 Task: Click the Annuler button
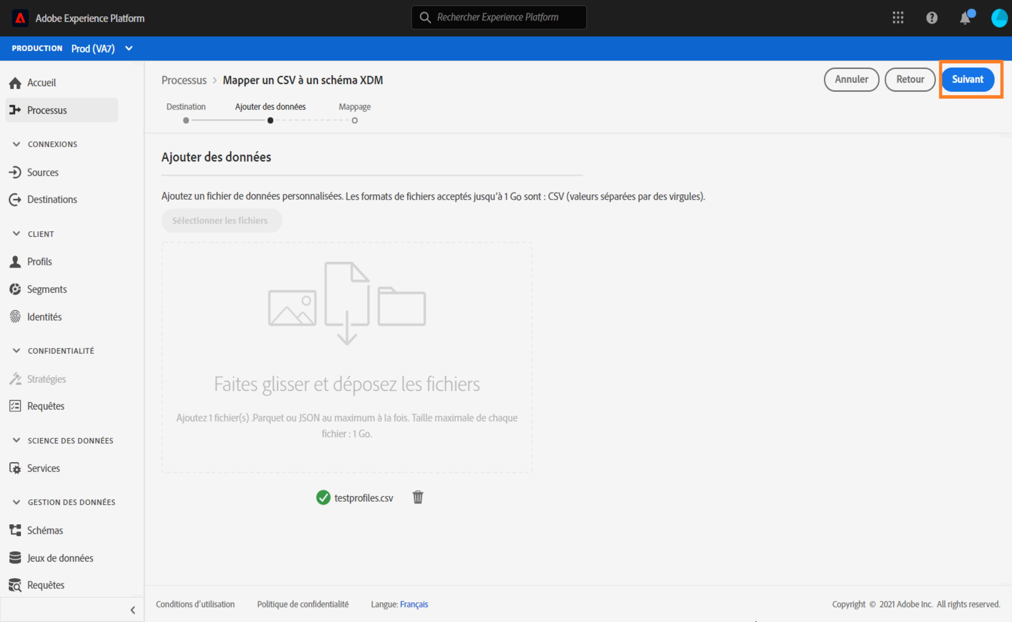[x=851, y=79]
